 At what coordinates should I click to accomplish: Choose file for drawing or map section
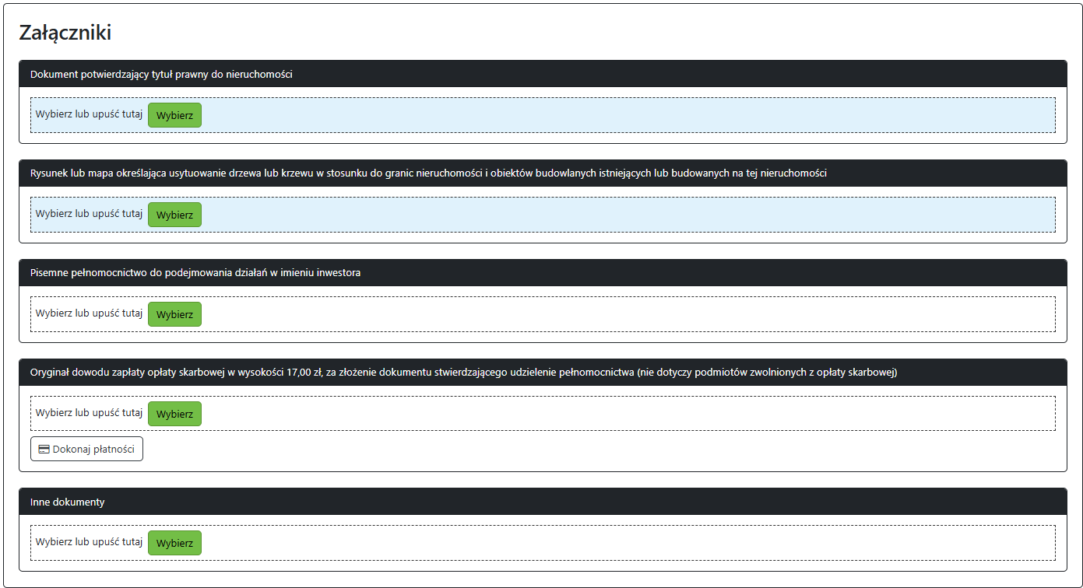(174, 215)
